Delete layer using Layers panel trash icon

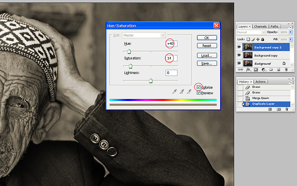click(x=286, y=70)
